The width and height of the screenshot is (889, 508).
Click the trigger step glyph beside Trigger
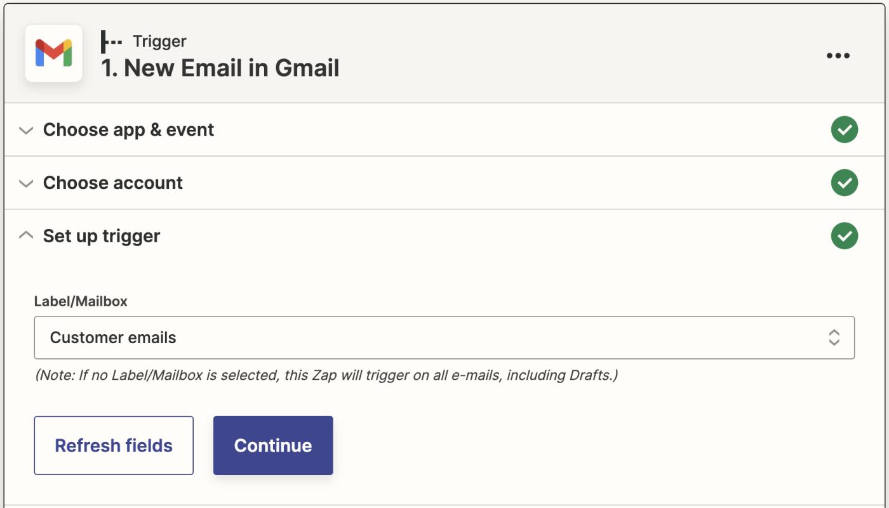pyautogui.click(x=111, y=42)
